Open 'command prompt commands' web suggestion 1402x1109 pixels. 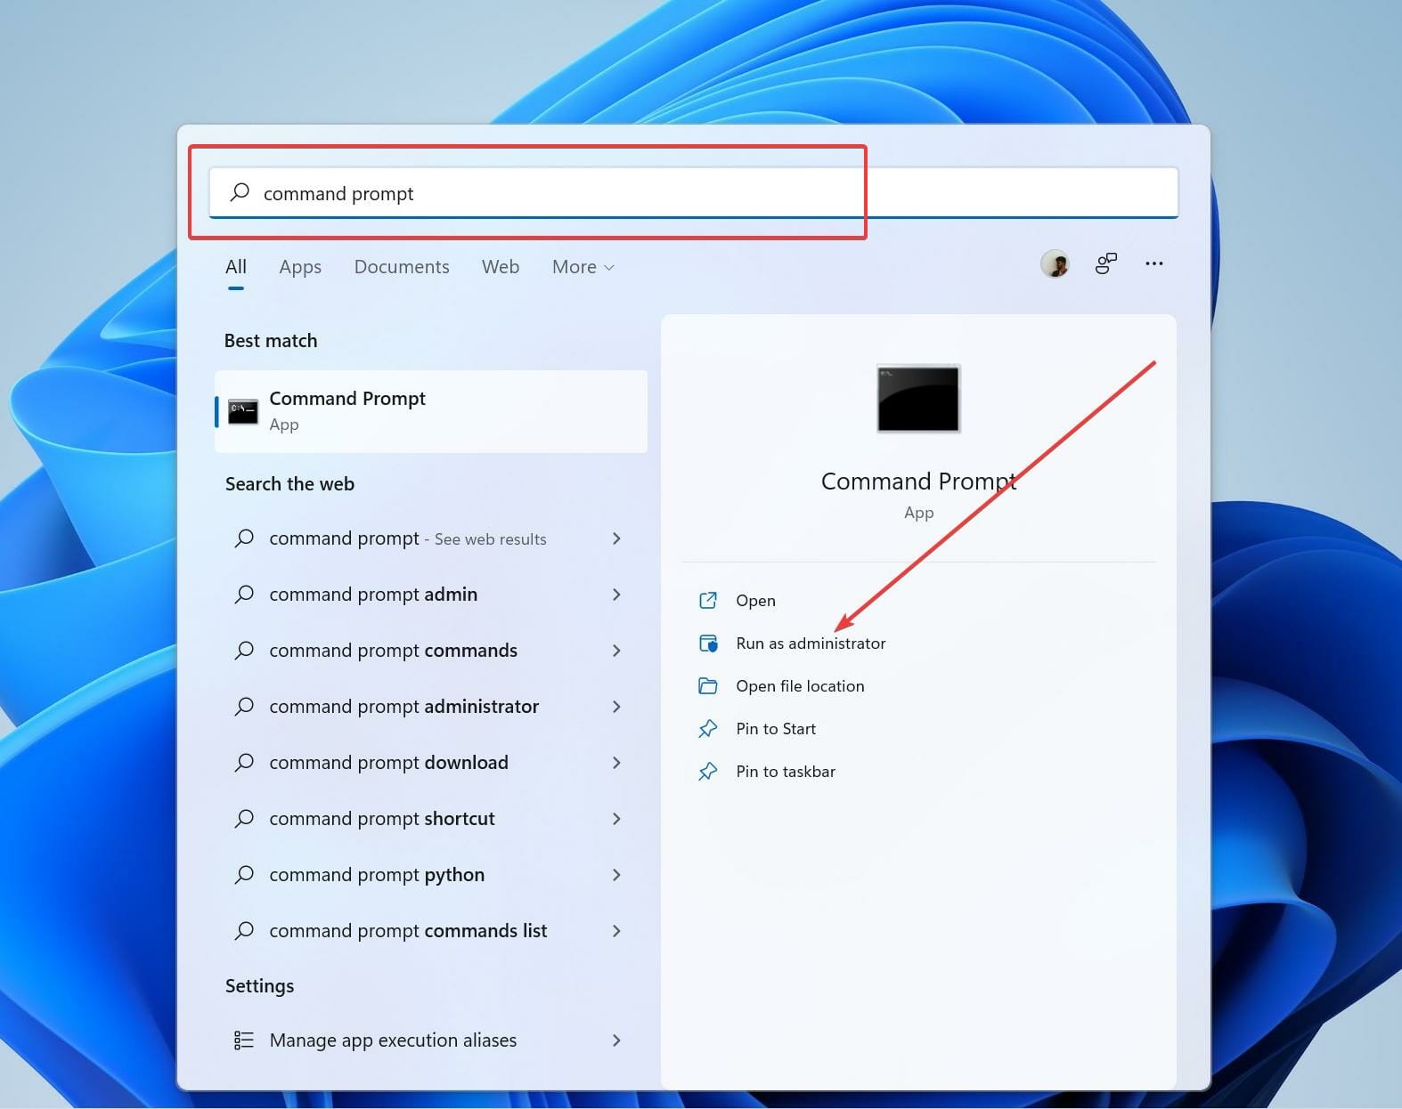coord(431,651)
